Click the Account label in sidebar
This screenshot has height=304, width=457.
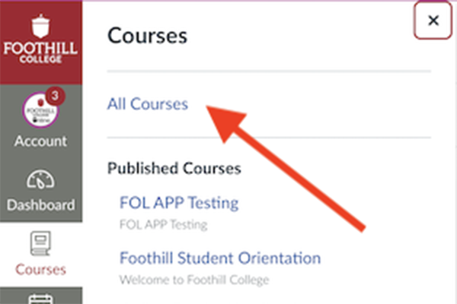coord(40,141)
